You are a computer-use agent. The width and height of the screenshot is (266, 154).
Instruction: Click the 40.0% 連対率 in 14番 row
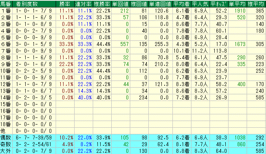click(x=85, y=97)
